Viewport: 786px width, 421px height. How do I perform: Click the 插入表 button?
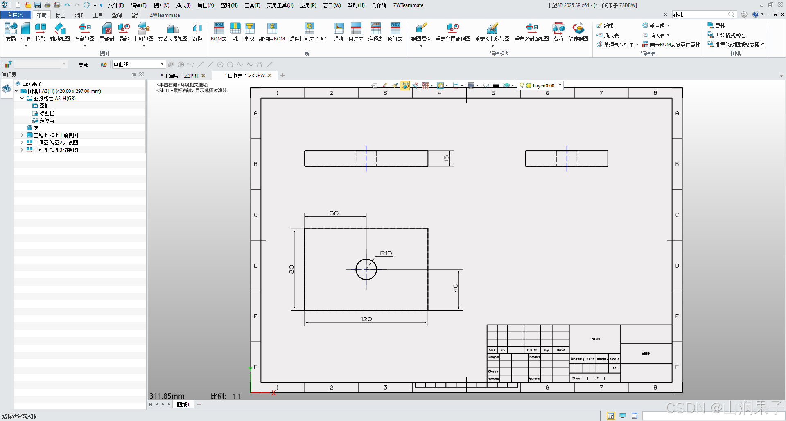[x=608, y=35]
